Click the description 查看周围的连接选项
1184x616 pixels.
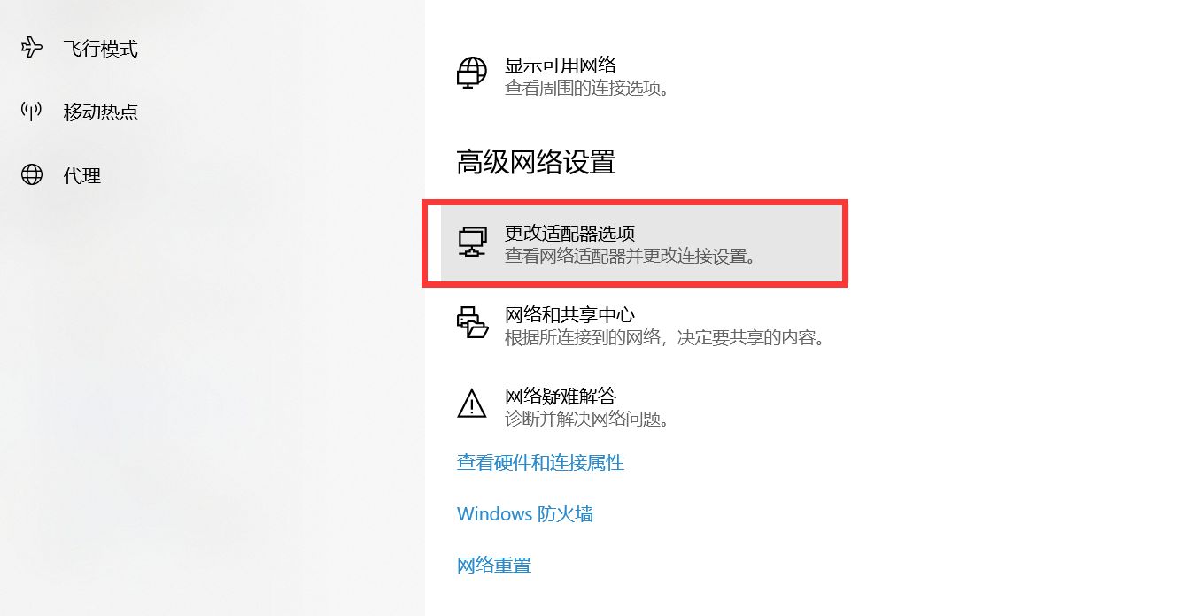pyautogui.click(x=586, y=89)
